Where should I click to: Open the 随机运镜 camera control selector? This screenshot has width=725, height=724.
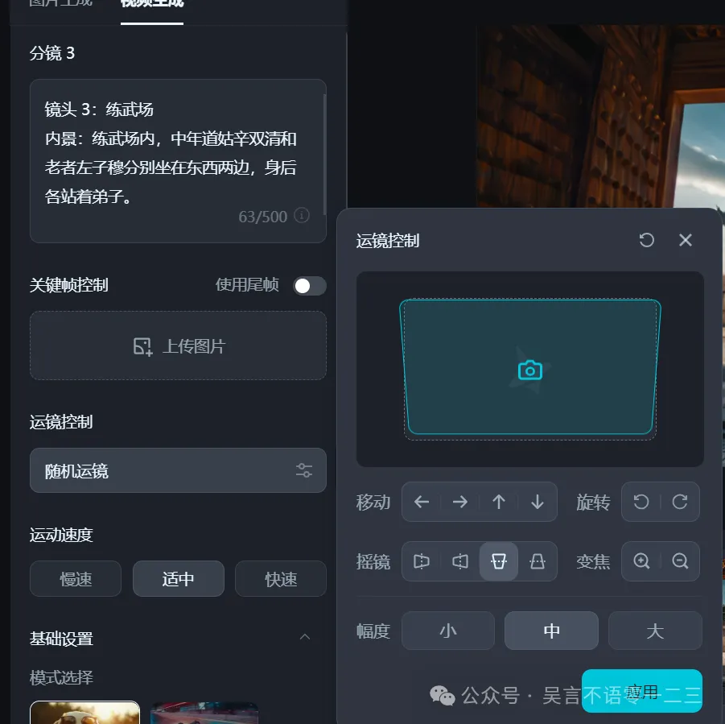(x=178, y=471)
